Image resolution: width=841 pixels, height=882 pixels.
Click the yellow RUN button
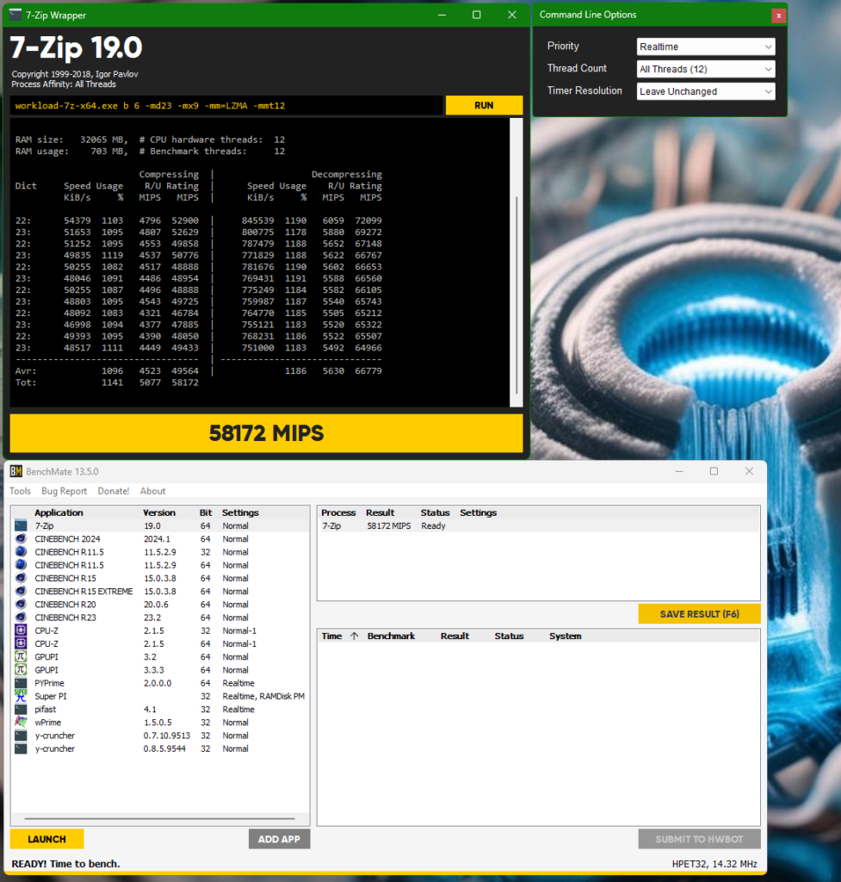click(484, 105)
